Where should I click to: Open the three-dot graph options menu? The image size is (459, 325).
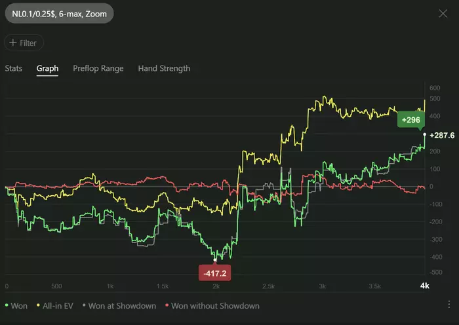pyautogui.click(x=448, y=305)
